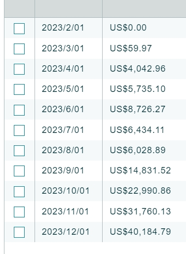Select the 2023/7/01 date cell

pos(69,130)
